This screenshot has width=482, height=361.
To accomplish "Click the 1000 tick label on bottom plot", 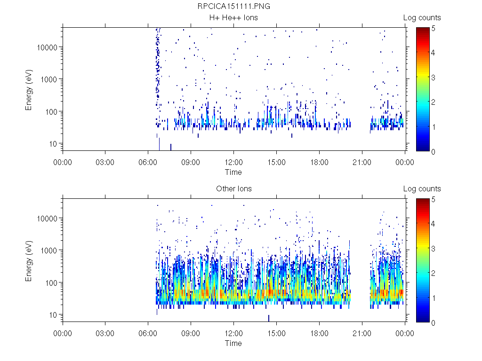I will (x=49, y=251).
